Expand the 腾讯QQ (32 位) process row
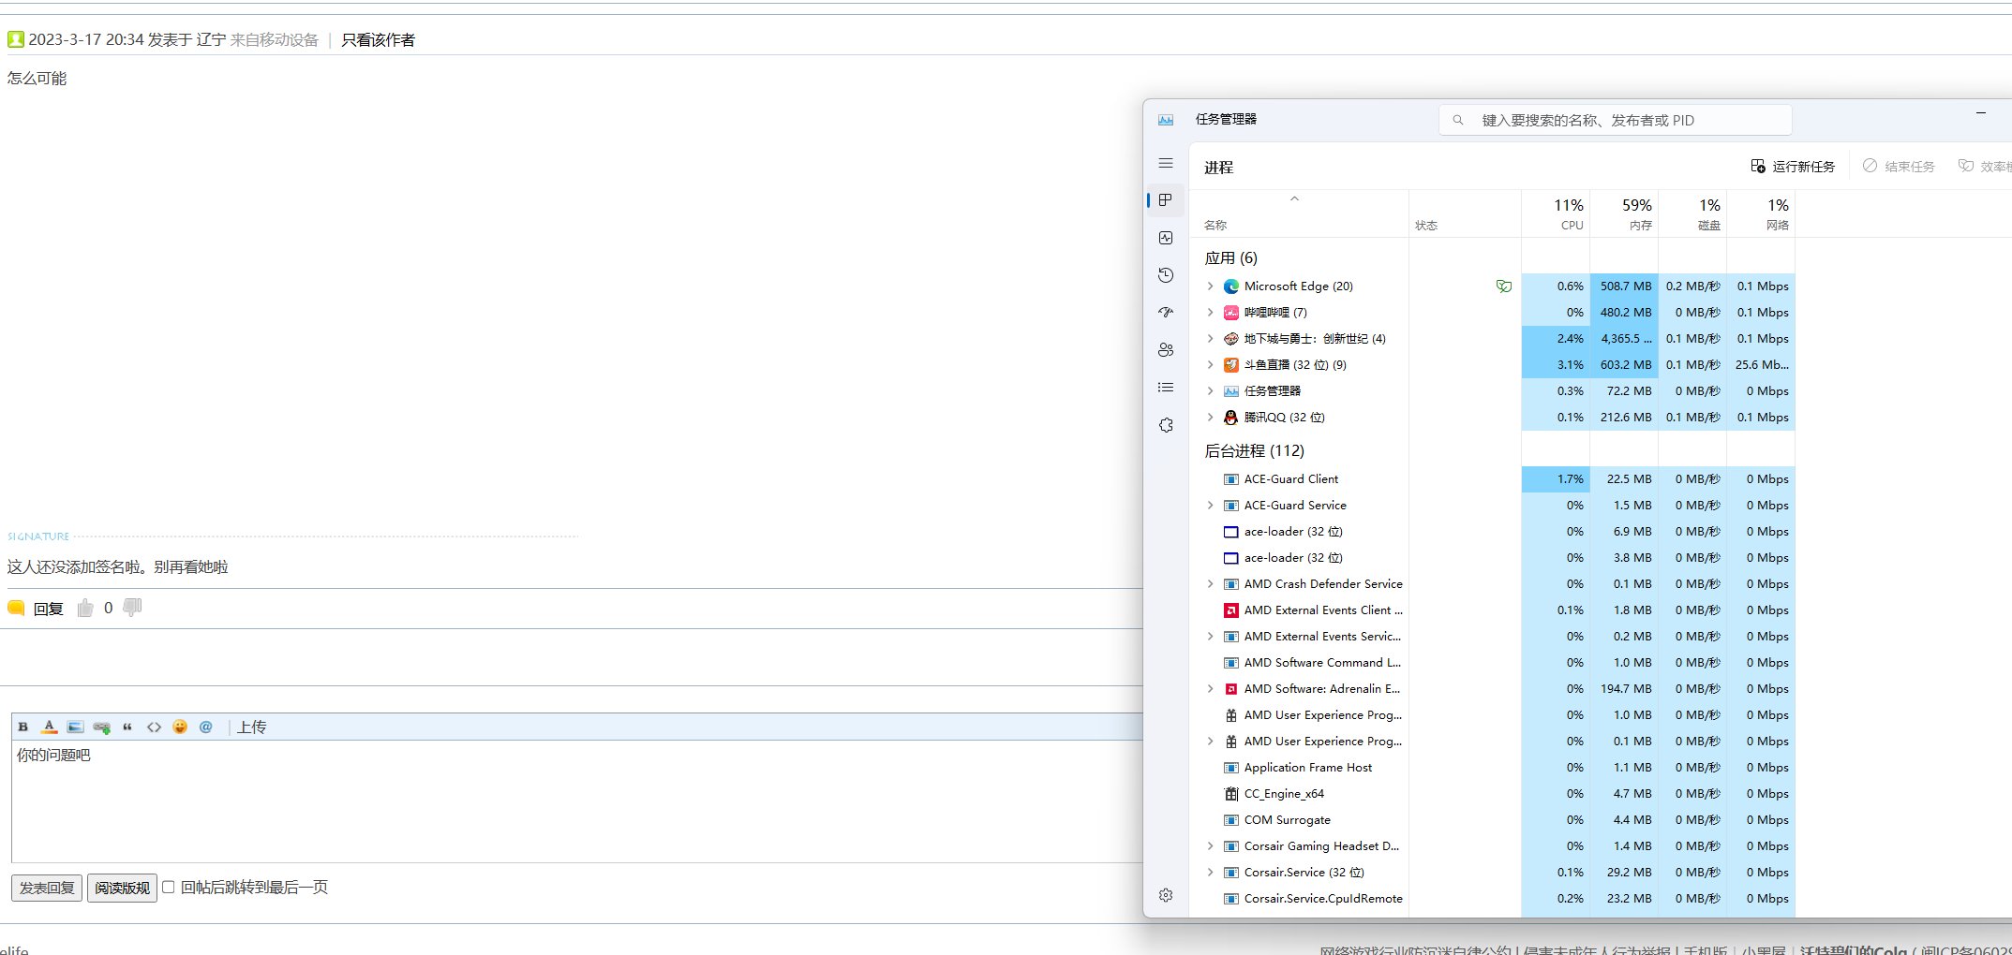This screenshot has width=2012, height=955. pyautogui.click(x=1210, y=418)
